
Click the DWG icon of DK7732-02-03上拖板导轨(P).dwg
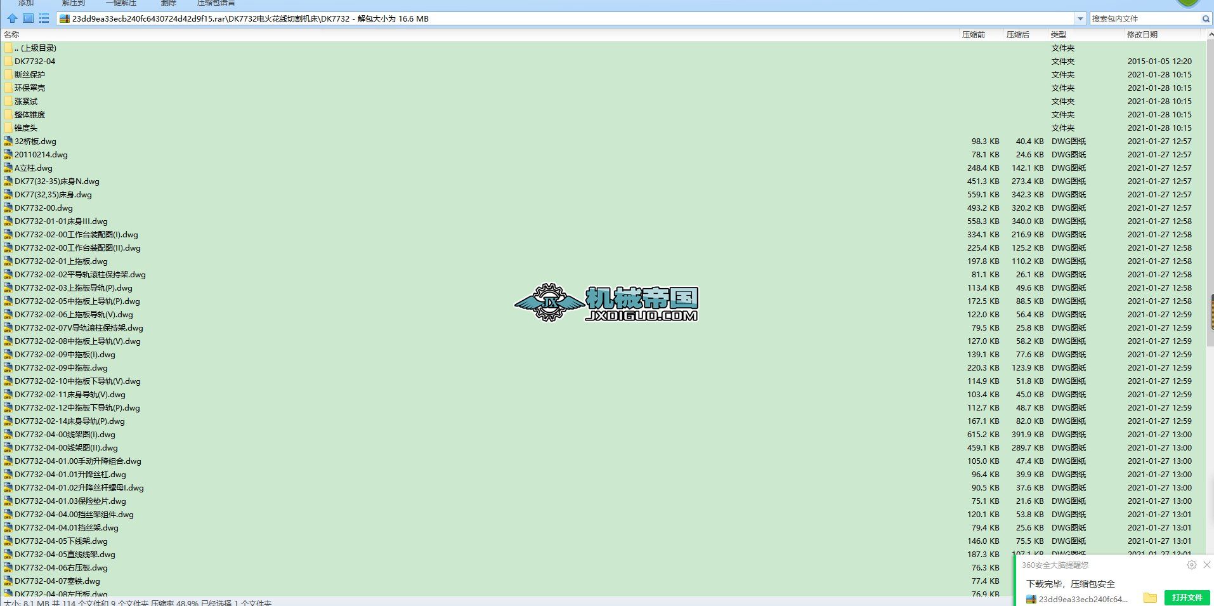[x=8, y=288]
